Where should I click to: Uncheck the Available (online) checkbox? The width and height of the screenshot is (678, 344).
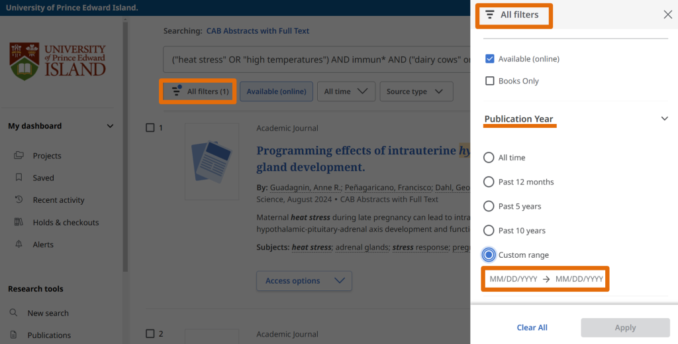[x=490, y=59]
